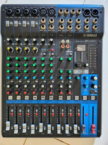The width and height of the screenshot is (108, 145).
Task: Move the channel 1 fader
Action: click(8, 126)
